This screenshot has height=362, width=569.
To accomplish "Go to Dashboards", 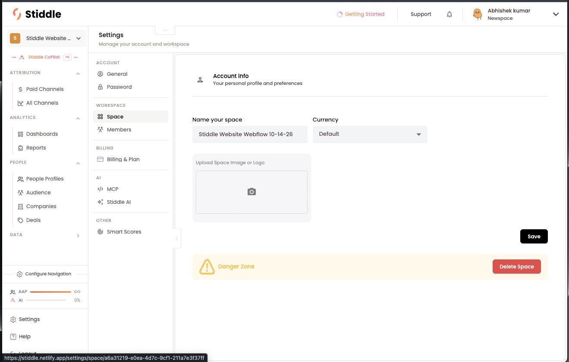I will click(x=42, y=134).
